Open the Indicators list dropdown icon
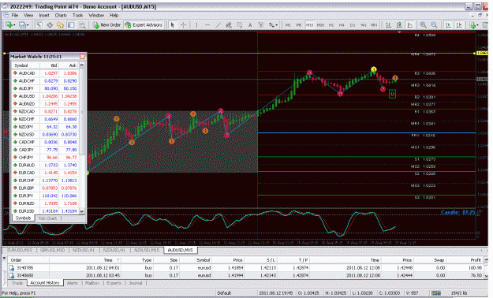Viewport: 493px width, 298px height. pos(473,25)
